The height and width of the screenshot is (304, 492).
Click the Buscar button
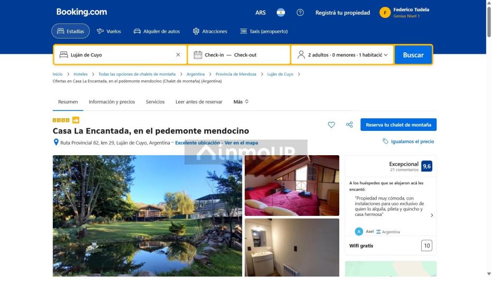[413, 55]
